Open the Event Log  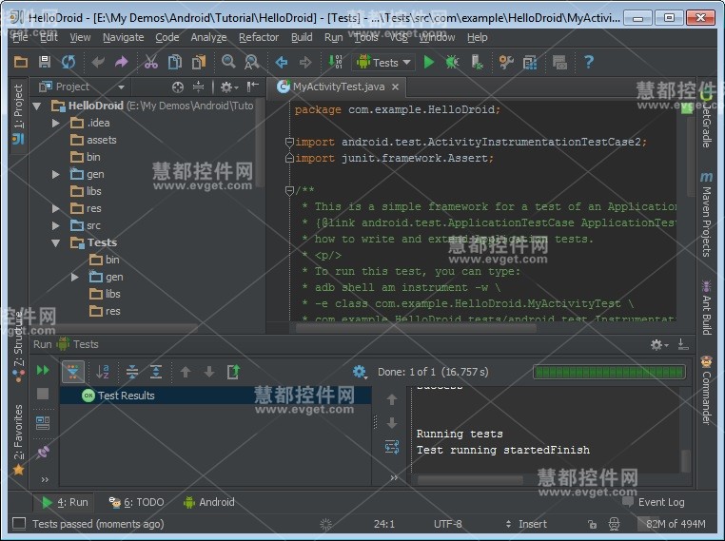tap(654, 502)
